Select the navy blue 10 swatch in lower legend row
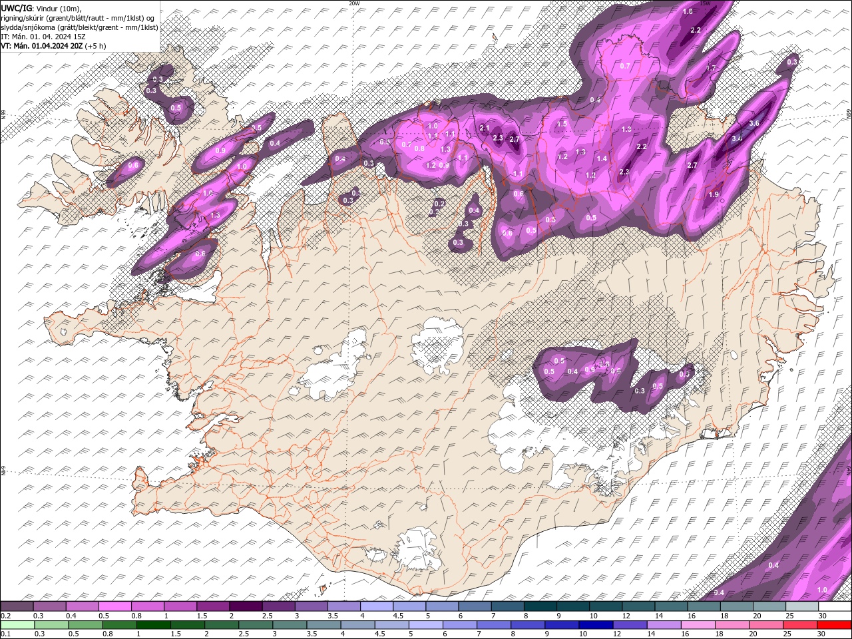The width and height of the screenshot is (852, 639). point(594,625)
